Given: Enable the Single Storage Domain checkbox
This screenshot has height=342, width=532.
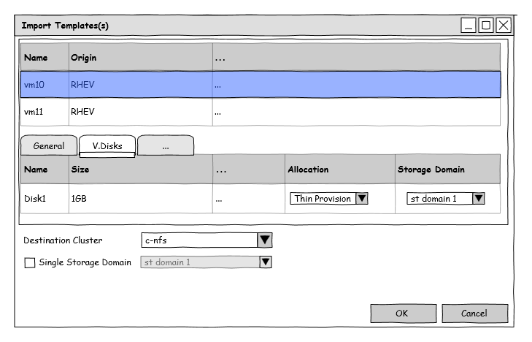Looking at the screenshot, I should [30, 262].
